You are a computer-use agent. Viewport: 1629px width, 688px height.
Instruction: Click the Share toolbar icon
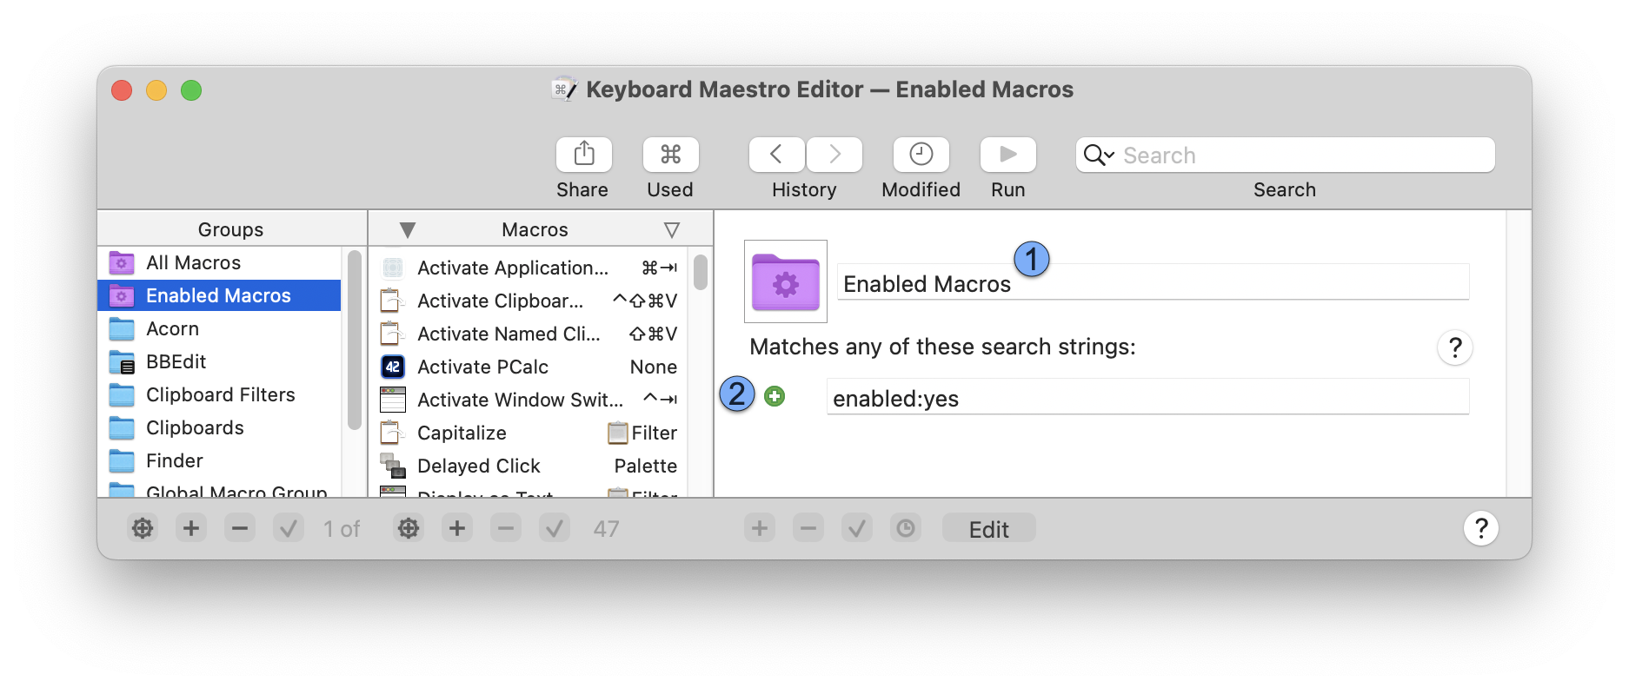point(583,155)
